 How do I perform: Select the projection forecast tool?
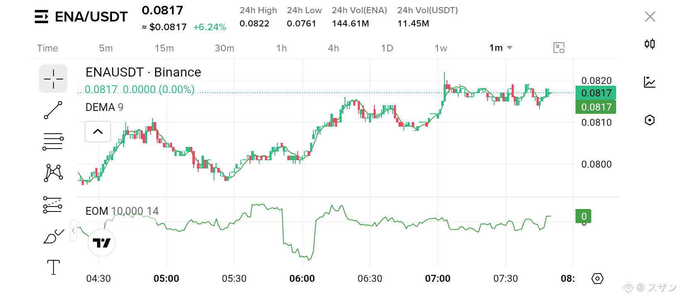tap(53, 205)
